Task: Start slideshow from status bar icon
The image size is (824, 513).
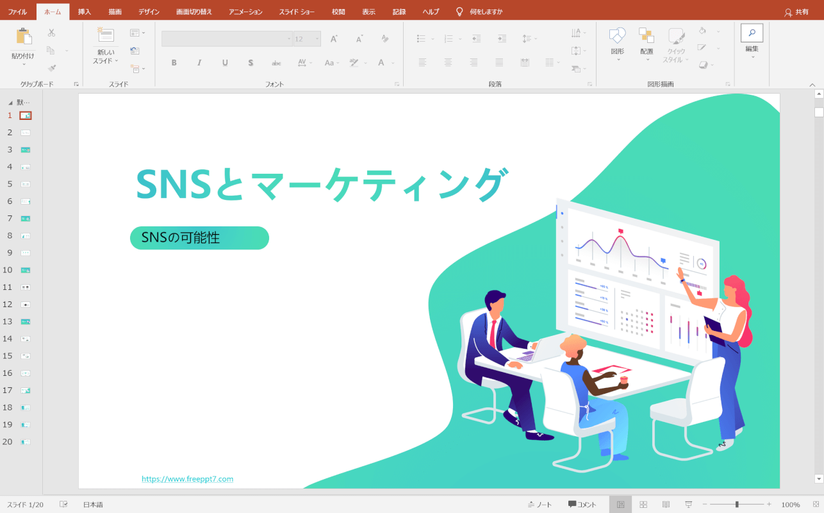Action: pyautogui.click(x=688, y=505)
